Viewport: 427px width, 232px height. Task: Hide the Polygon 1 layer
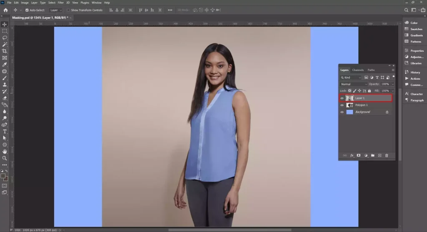(x=342, y=105)
